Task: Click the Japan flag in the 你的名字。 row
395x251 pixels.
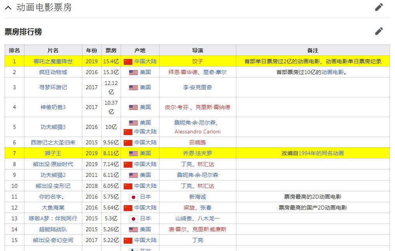Action: (133, 197)
